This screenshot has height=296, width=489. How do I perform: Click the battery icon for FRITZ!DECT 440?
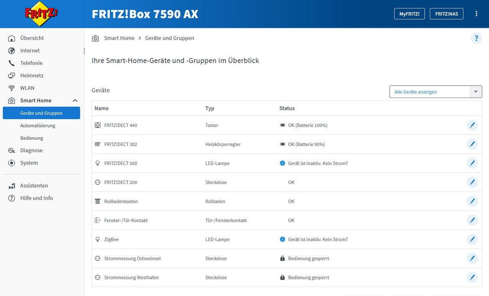(x=283, y=125)
